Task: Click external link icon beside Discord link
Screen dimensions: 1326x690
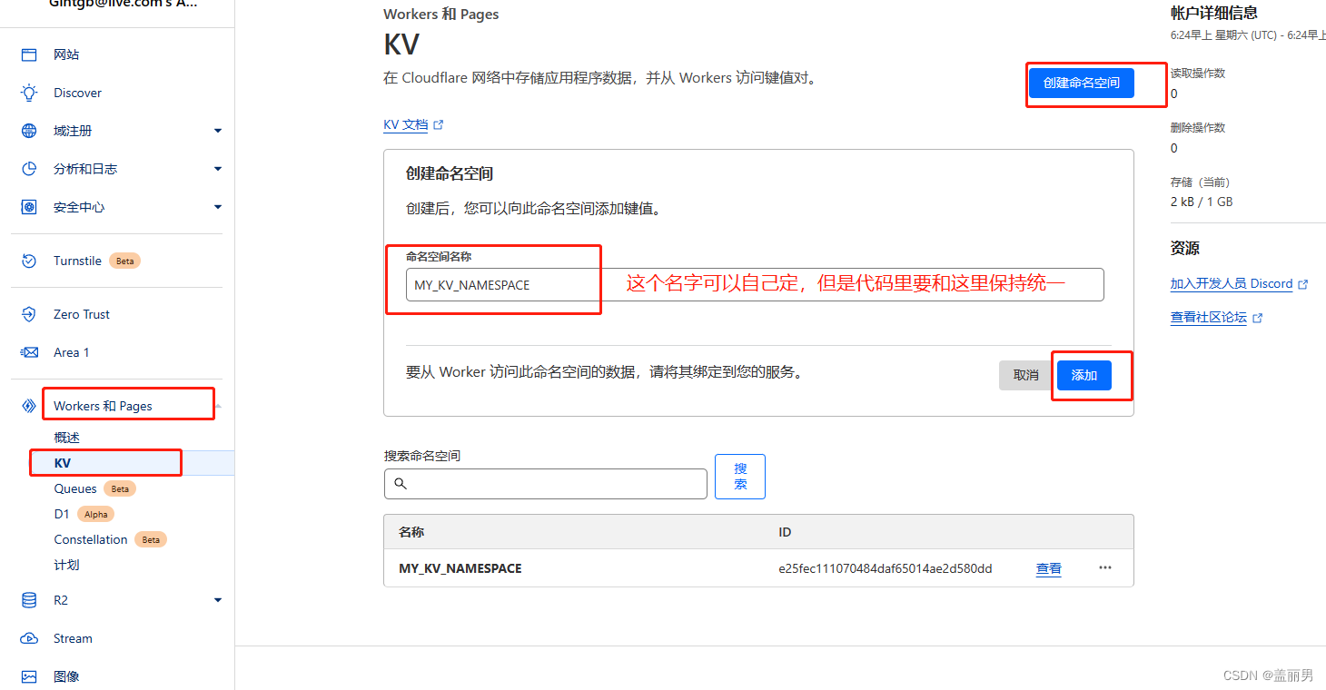Action: [x=1303, y=284]
